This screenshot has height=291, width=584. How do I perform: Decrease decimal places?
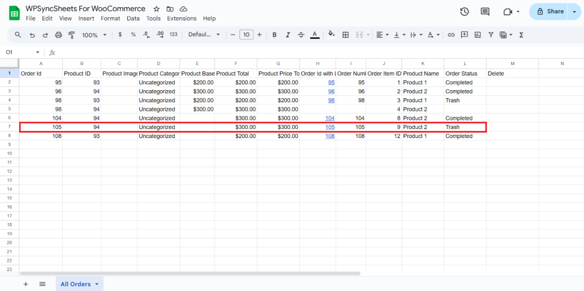pos(147,35)
